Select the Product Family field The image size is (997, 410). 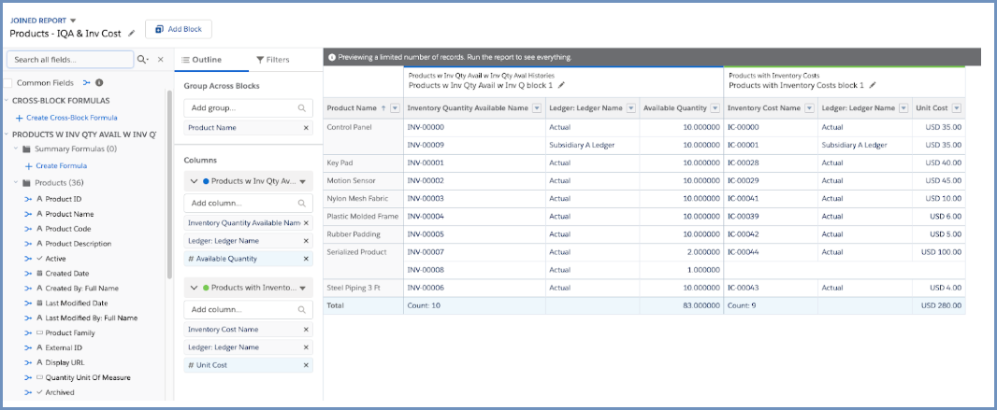click(70, 333)
